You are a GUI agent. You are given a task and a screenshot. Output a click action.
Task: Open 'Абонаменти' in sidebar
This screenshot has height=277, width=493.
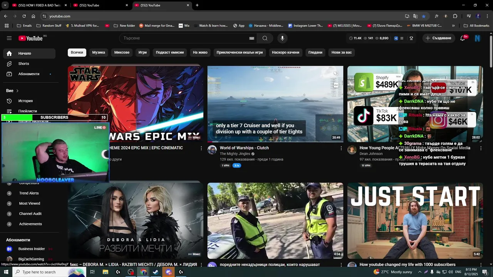pyautogui.click(x=29, y=74)
